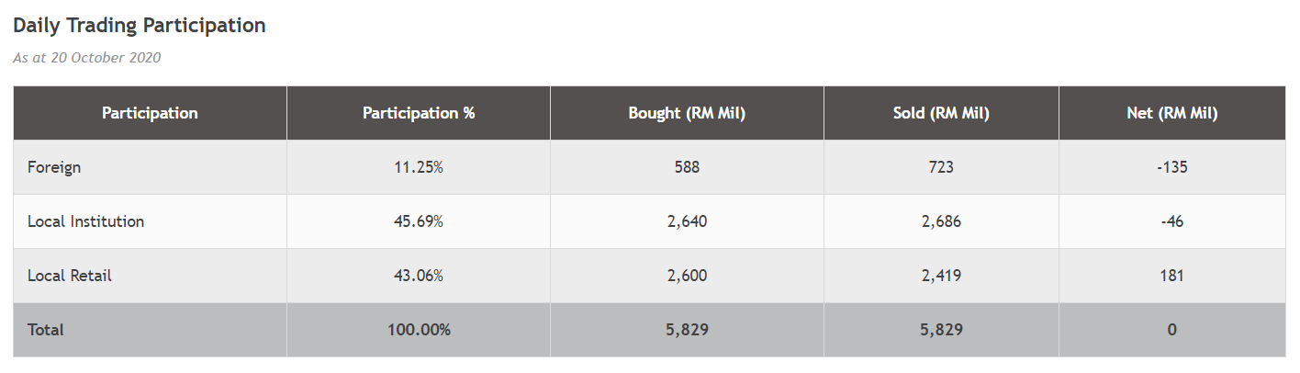The width and height of the screenshot is (1300, 373).
Task: Click Foreign participation value 11.25%
Action: [419, 167]
